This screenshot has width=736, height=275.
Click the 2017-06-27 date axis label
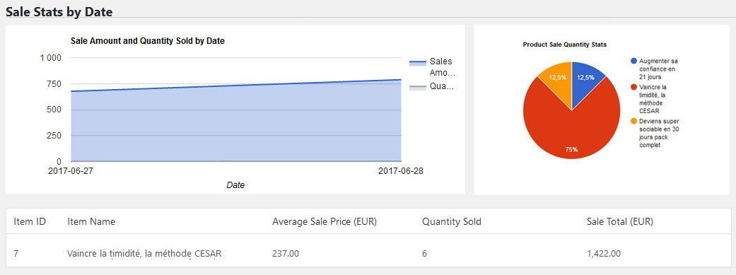[71, 171]
